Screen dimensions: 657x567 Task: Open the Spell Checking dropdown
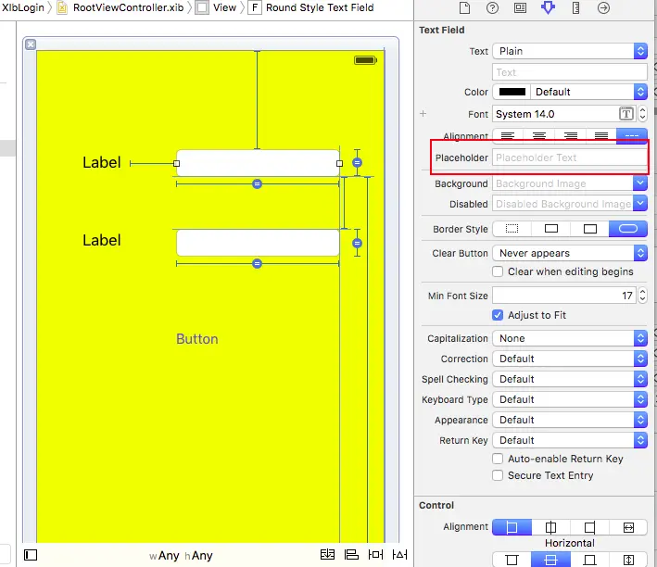(x=570, y=379)
